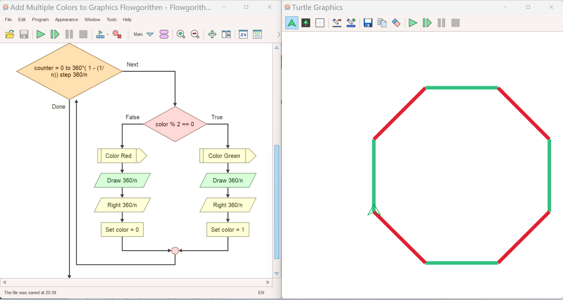This screenshot has height=300, width=563.
Task: Select the Set color = 0 box
Action: coord(122,230)
